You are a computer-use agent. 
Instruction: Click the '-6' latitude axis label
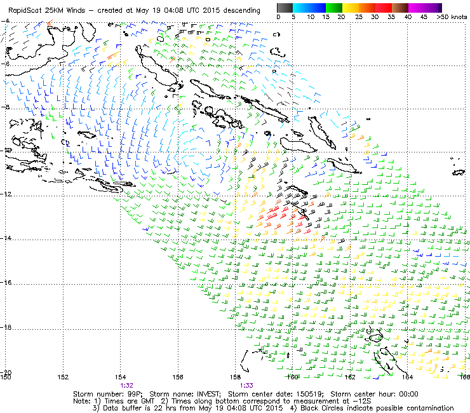pyautogui.click(x=5, y=64)
